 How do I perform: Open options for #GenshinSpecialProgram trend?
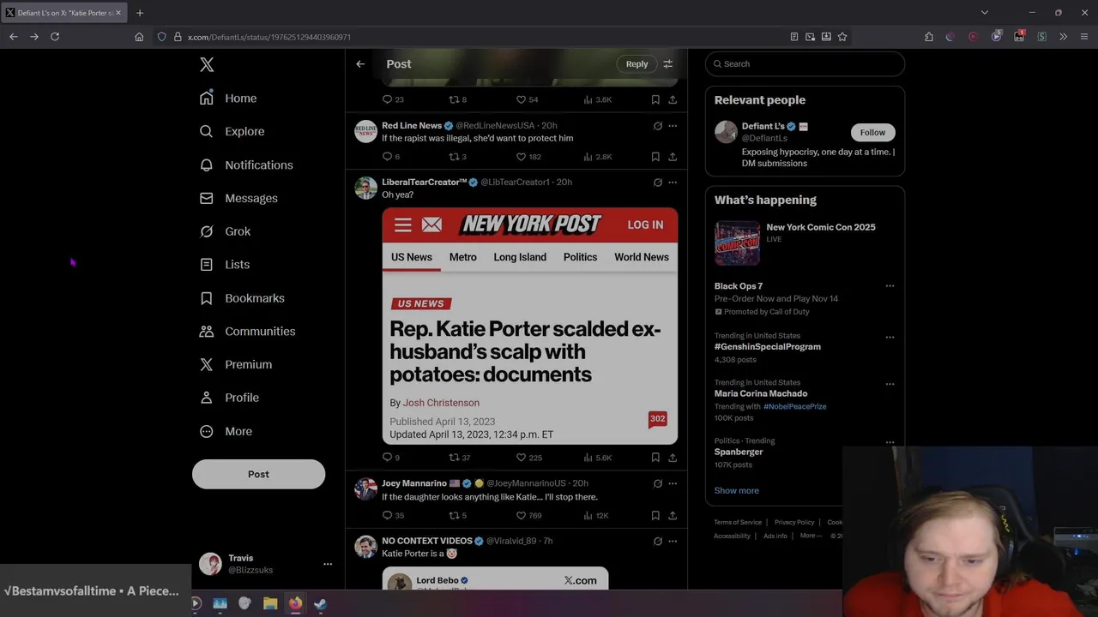point(890,337)
